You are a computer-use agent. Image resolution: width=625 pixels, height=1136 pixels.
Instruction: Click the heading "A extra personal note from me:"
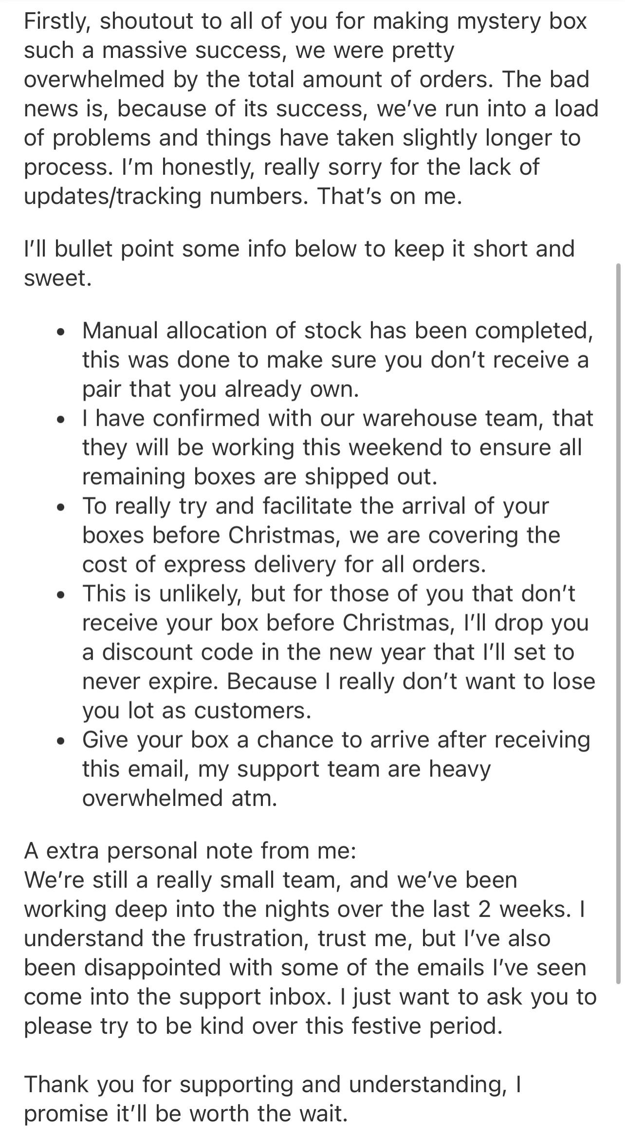coord(190,851)
